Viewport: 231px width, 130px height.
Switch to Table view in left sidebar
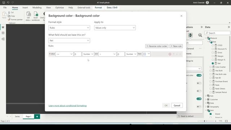pyautogui.click(x=3, y=33)
